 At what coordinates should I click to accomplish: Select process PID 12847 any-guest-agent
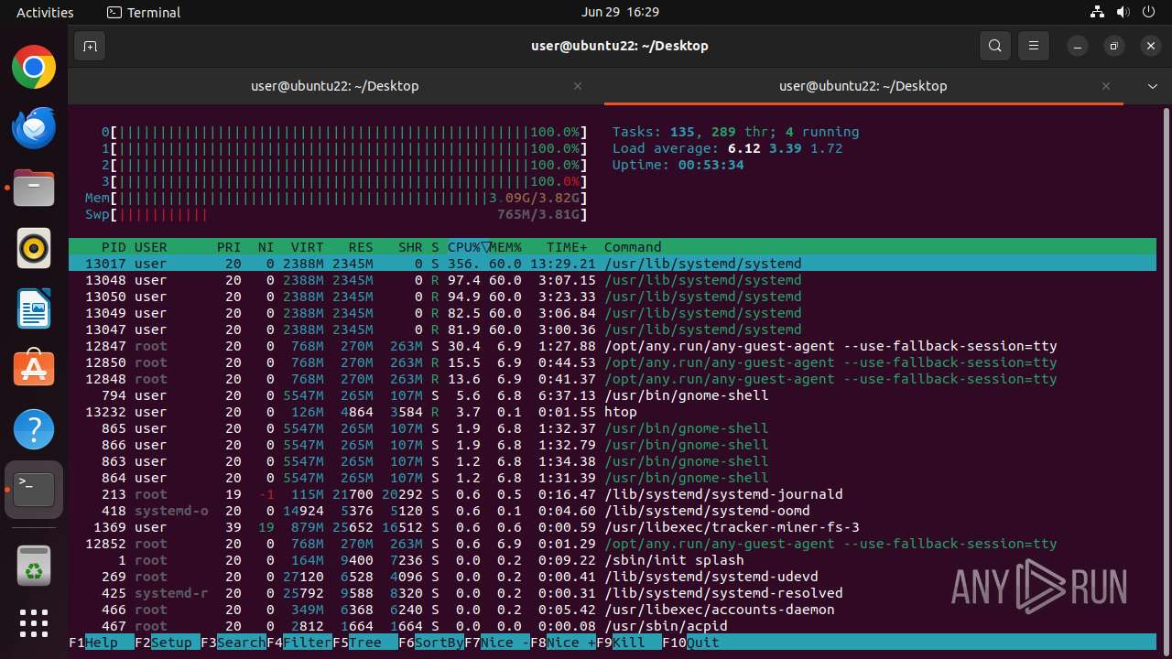tap(613, 346)
